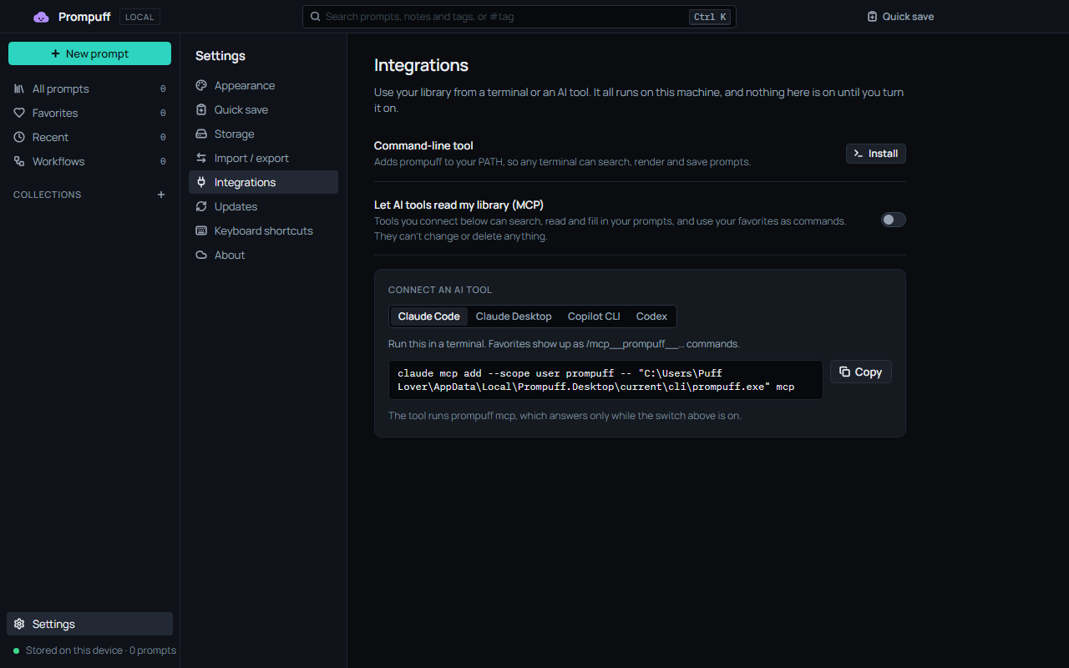Click the About cloud icon
The height and width of the screenshot is (668, 1069).
tap(201, 255)
